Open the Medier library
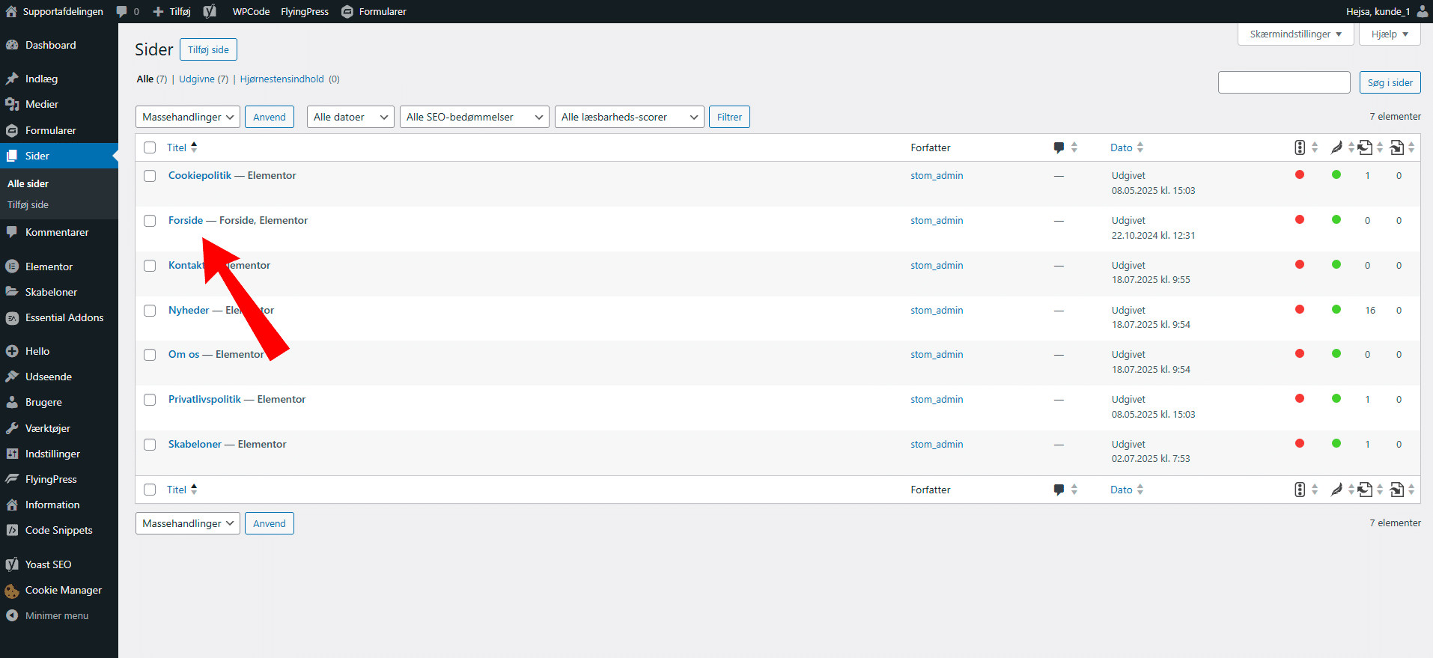 pyautogui.click(x=42, y=104)
